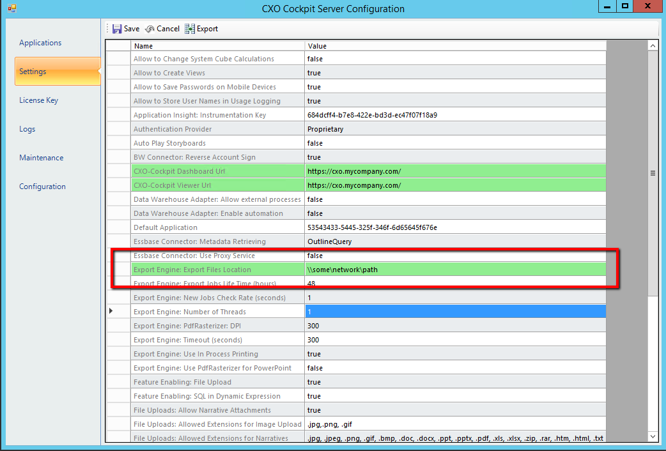Minimize the Server Configuration window
Image resolution: width=666 pixels, height=451 pixels.
click(x=607, y=6)
